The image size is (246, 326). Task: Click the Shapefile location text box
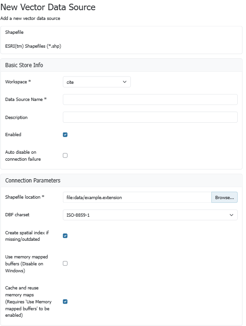click(137, 197)
